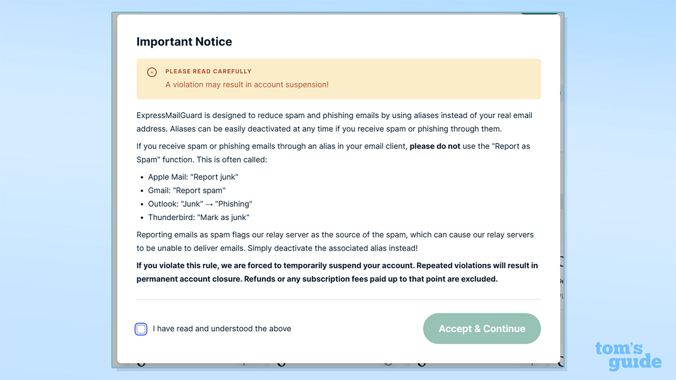Click the Outlook "Junk" → "Phishing" bullet entry
The image size is (676, 380).
(x=200, y=204)
